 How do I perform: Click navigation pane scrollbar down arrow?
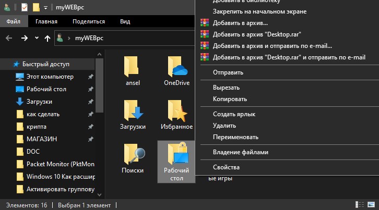99,194
